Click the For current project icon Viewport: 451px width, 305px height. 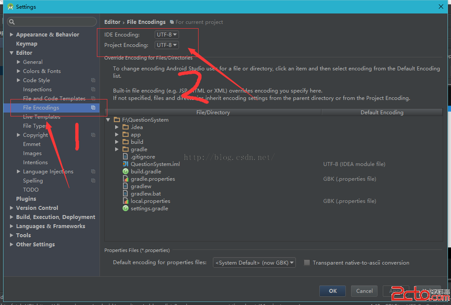coord(172,22)
